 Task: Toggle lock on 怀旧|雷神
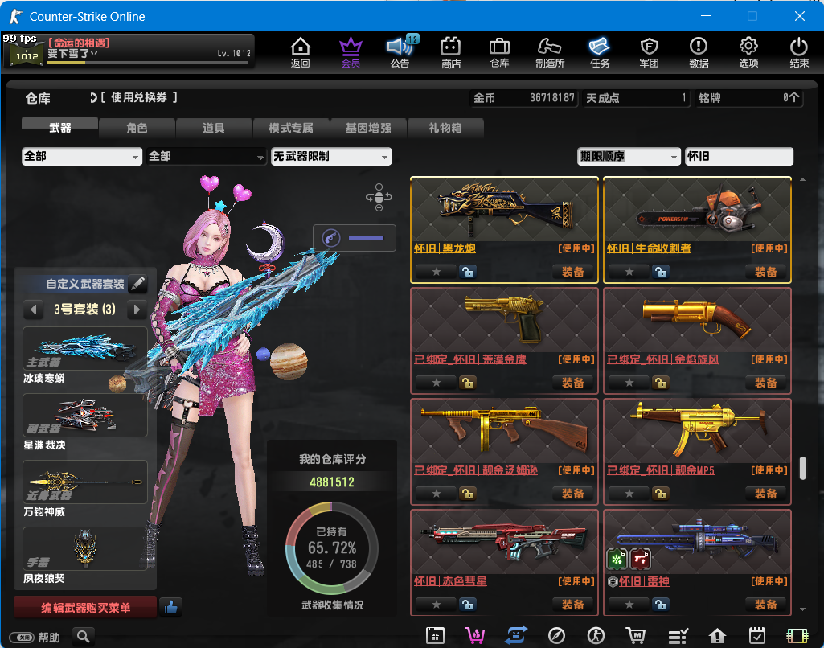[x=660, y=605]
